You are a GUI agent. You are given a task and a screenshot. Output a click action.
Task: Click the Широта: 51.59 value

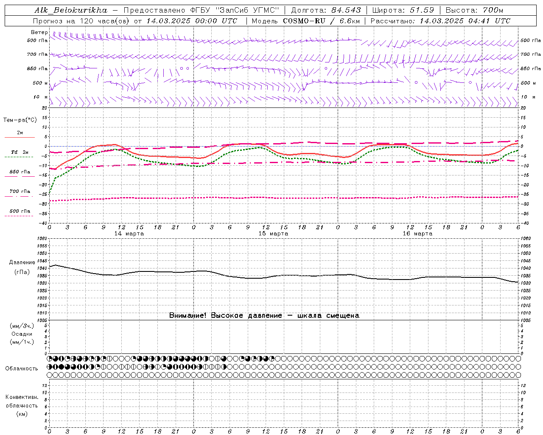[x=403, y=10]
